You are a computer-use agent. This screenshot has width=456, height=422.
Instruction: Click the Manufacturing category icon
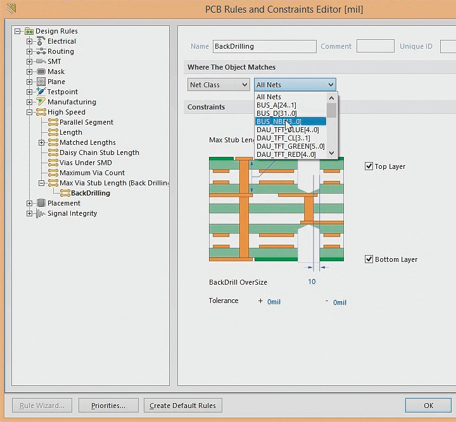41,102
